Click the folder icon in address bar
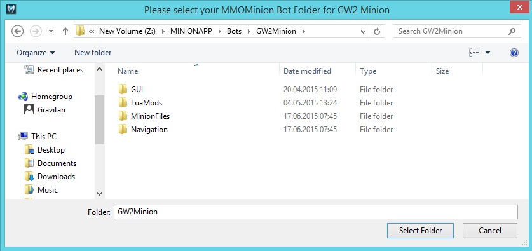 point(80,31)
